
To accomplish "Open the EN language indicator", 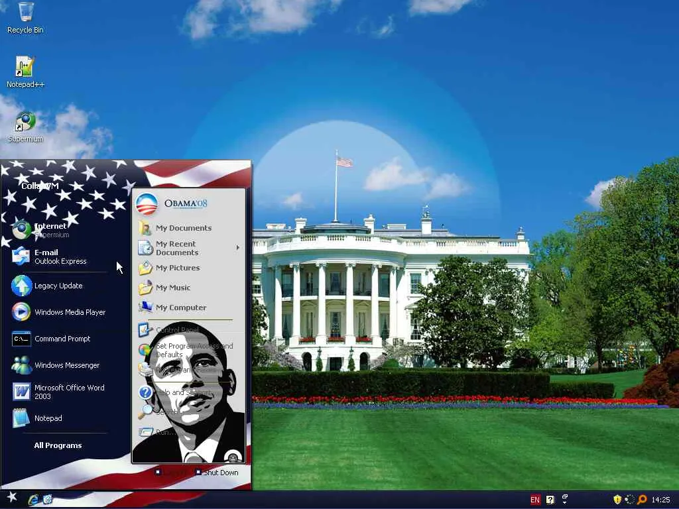I will tap(535, 500).
